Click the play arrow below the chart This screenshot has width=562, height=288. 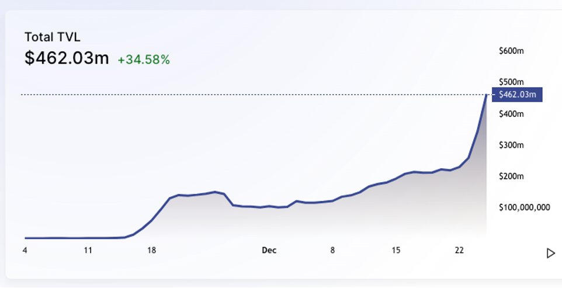pos(550,253)
